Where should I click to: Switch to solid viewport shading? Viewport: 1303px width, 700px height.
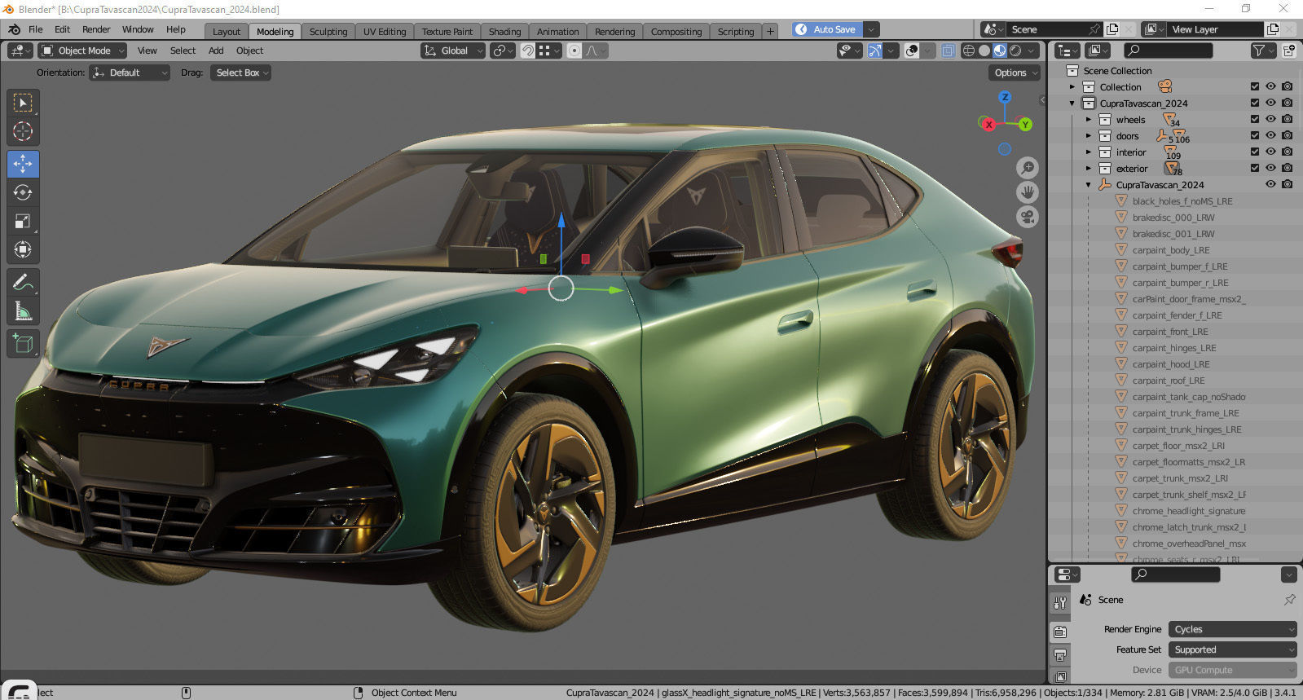[984, 51]
